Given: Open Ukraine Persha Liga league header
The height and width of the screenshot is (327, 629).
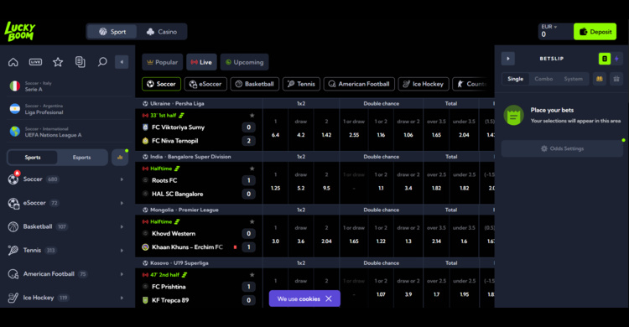Looking at the screenshot, I should (177, 103).
